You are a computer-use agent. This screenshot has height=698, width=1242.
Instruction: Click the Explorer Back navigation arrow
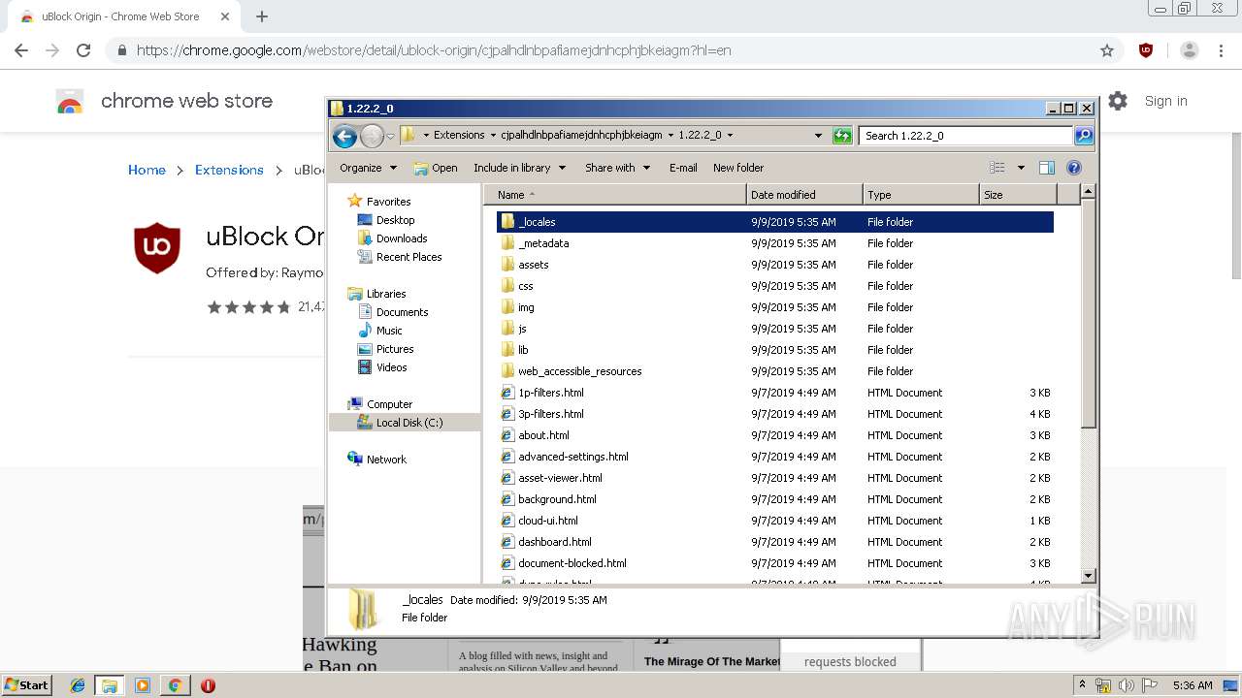(x=344, y=137)
